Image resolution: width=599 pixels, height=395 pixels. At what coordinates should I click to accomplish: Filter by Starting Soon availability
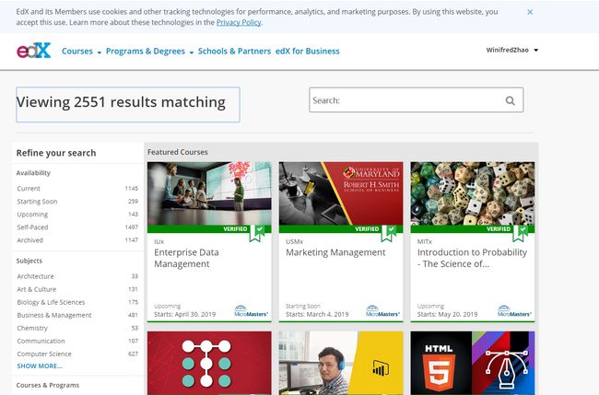click(x=77, y=202)
